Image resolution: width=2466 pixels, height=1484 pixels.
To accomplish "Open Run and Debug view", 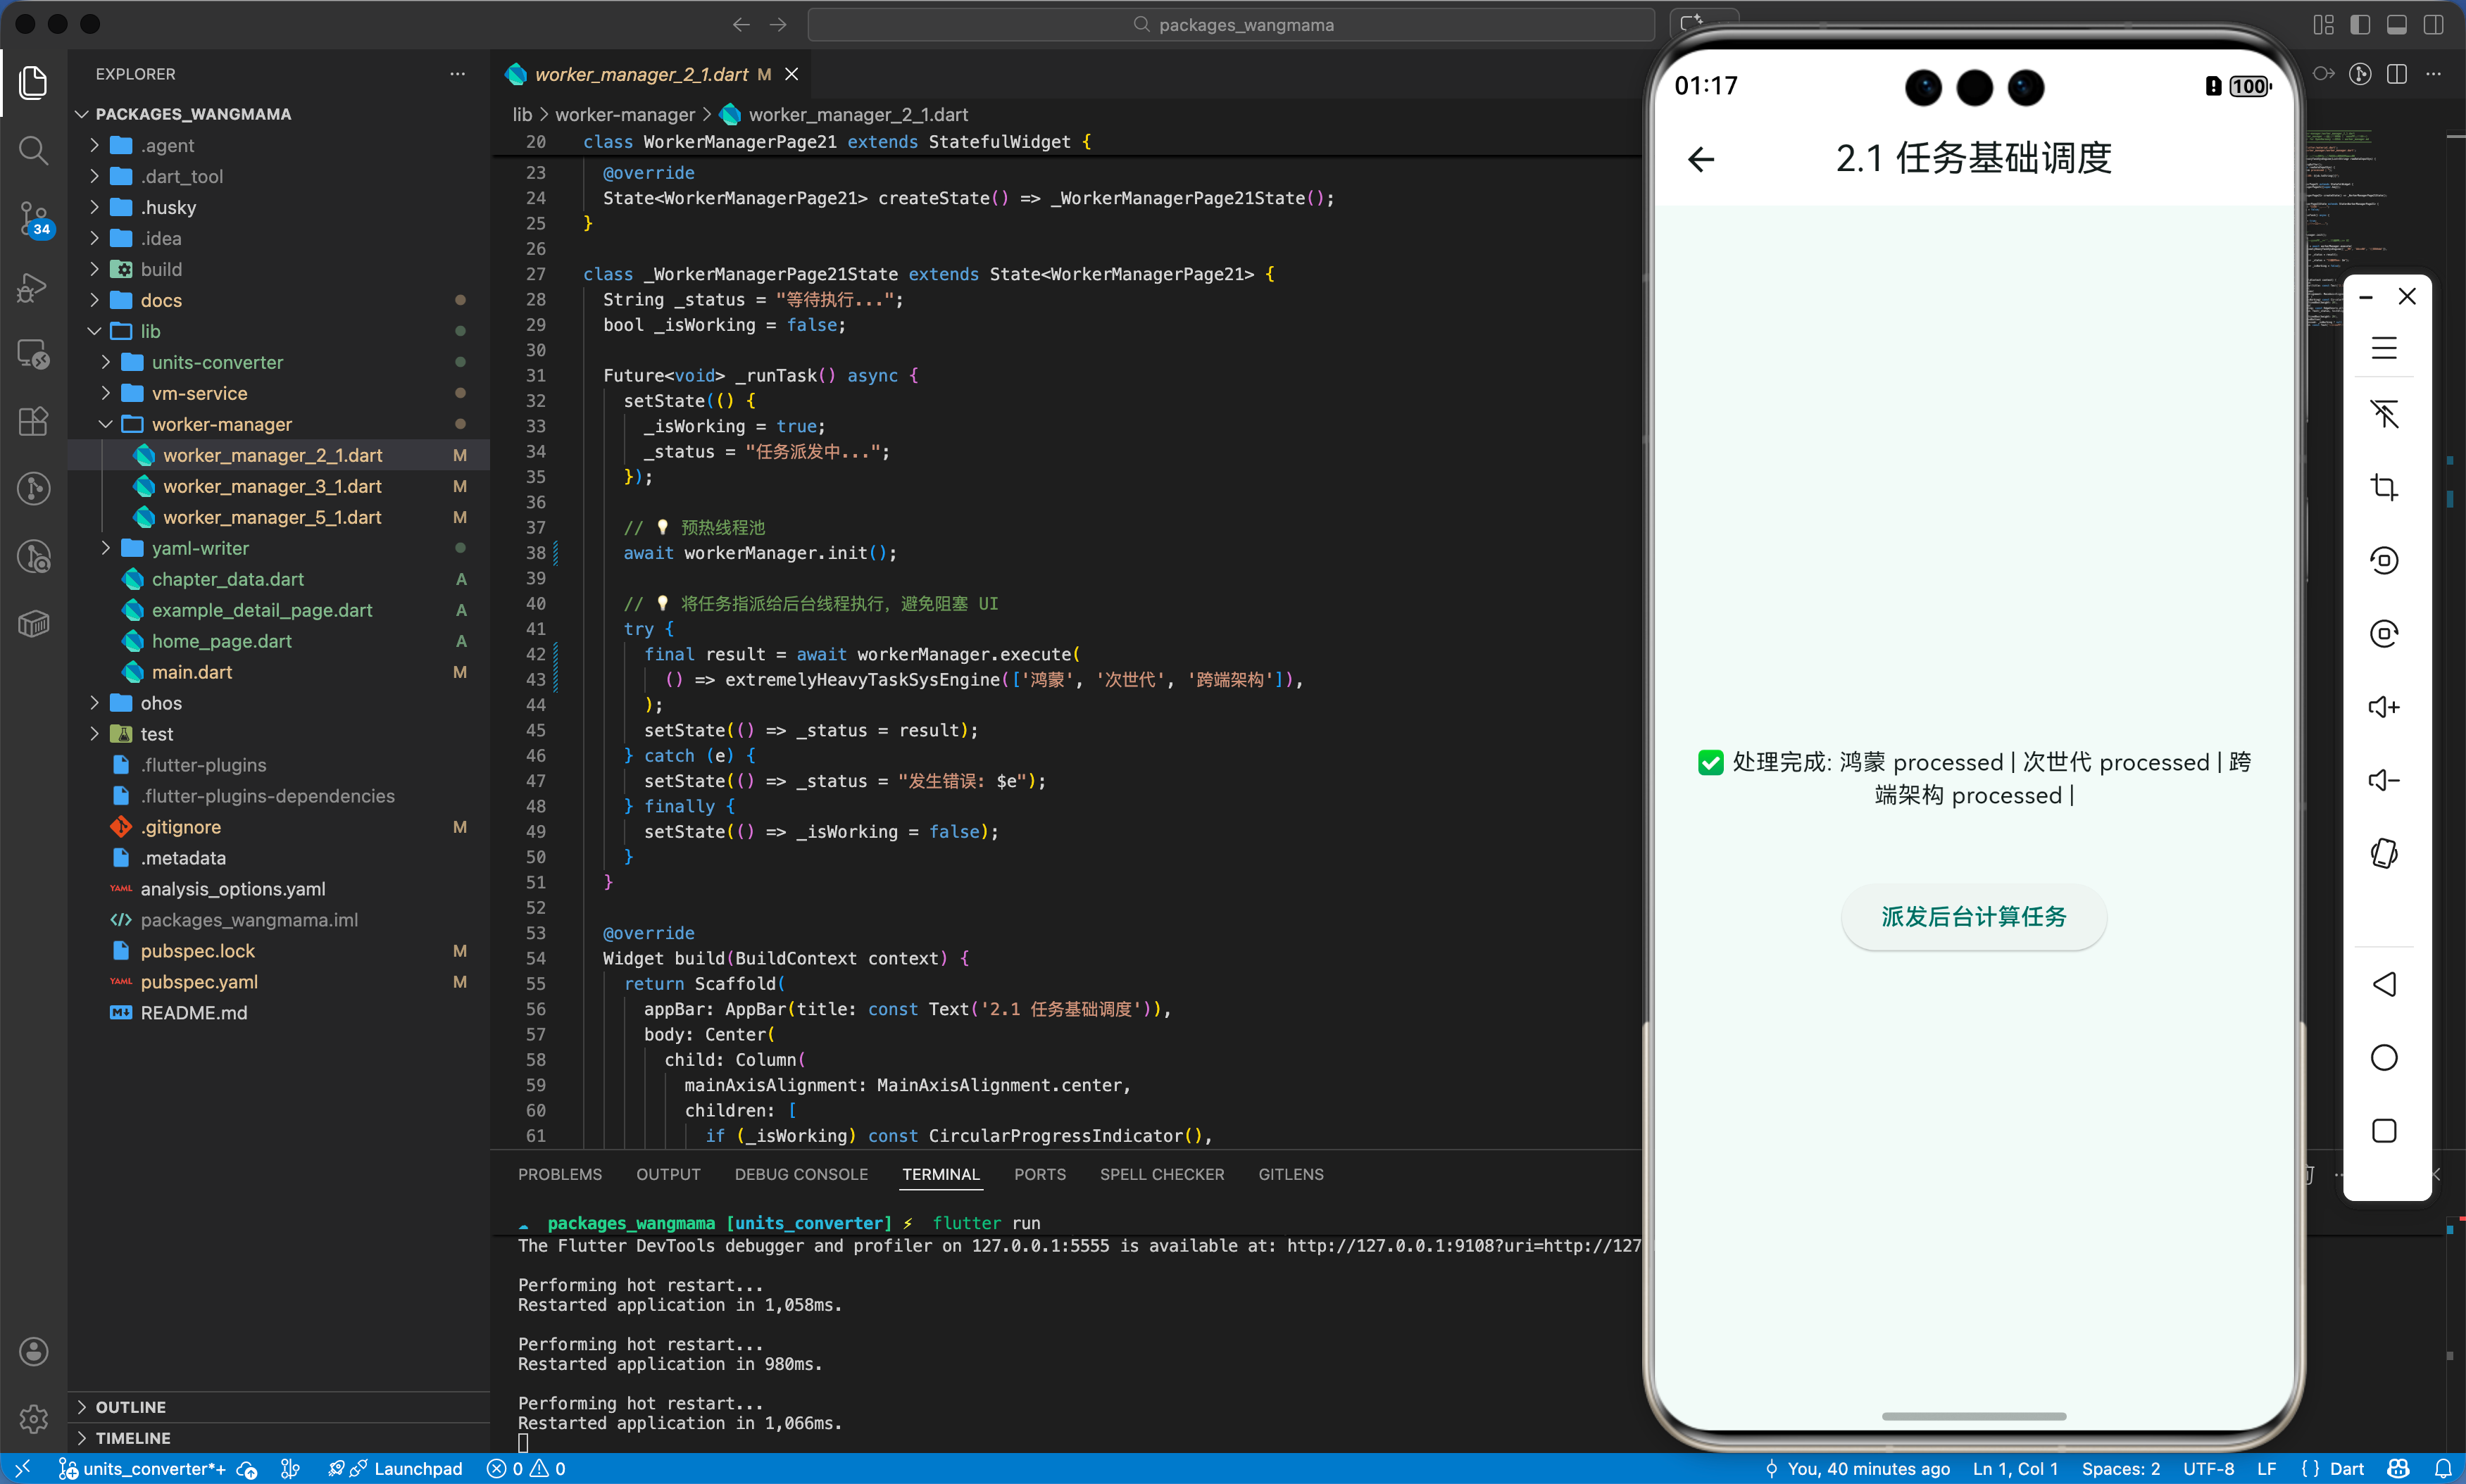I will pyautogui.click(x=33, y=287).
